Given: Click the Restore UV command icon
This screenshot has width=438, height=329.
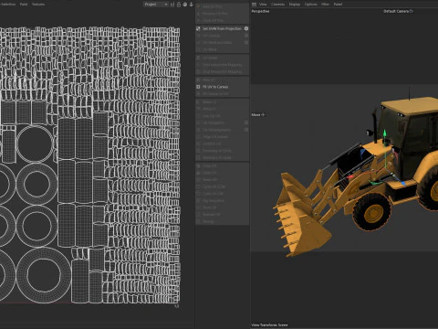Looking at the screenshot, I should [x=199, y=215].
